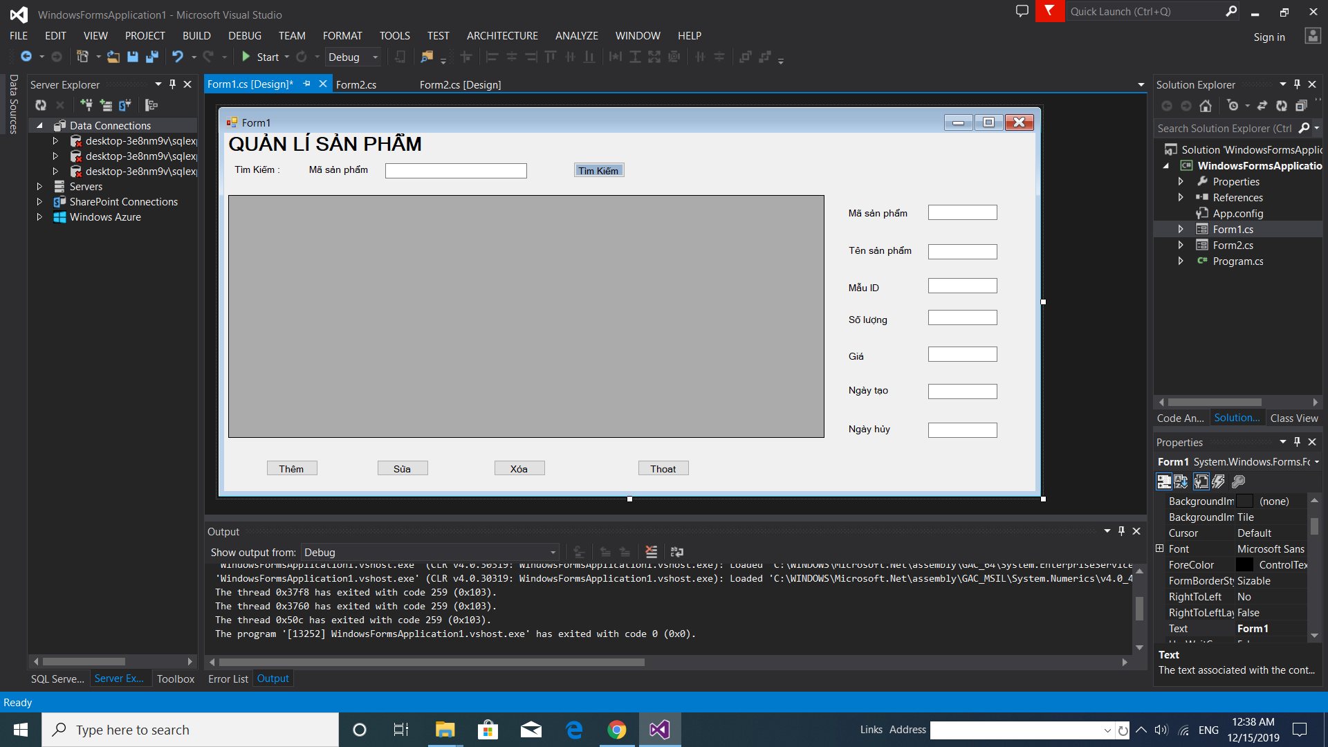Toggle pin on Server Explorer panel
The width and height of the screenshot is (1328, 747).
coord(172,84)
